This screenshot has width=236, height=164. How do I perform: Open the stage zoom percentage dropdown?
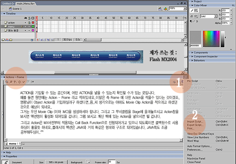184,8
